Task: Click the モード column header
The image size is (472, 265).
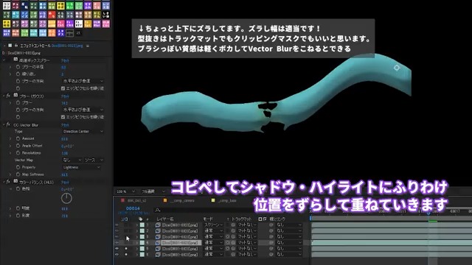Action: coord(208,219)
